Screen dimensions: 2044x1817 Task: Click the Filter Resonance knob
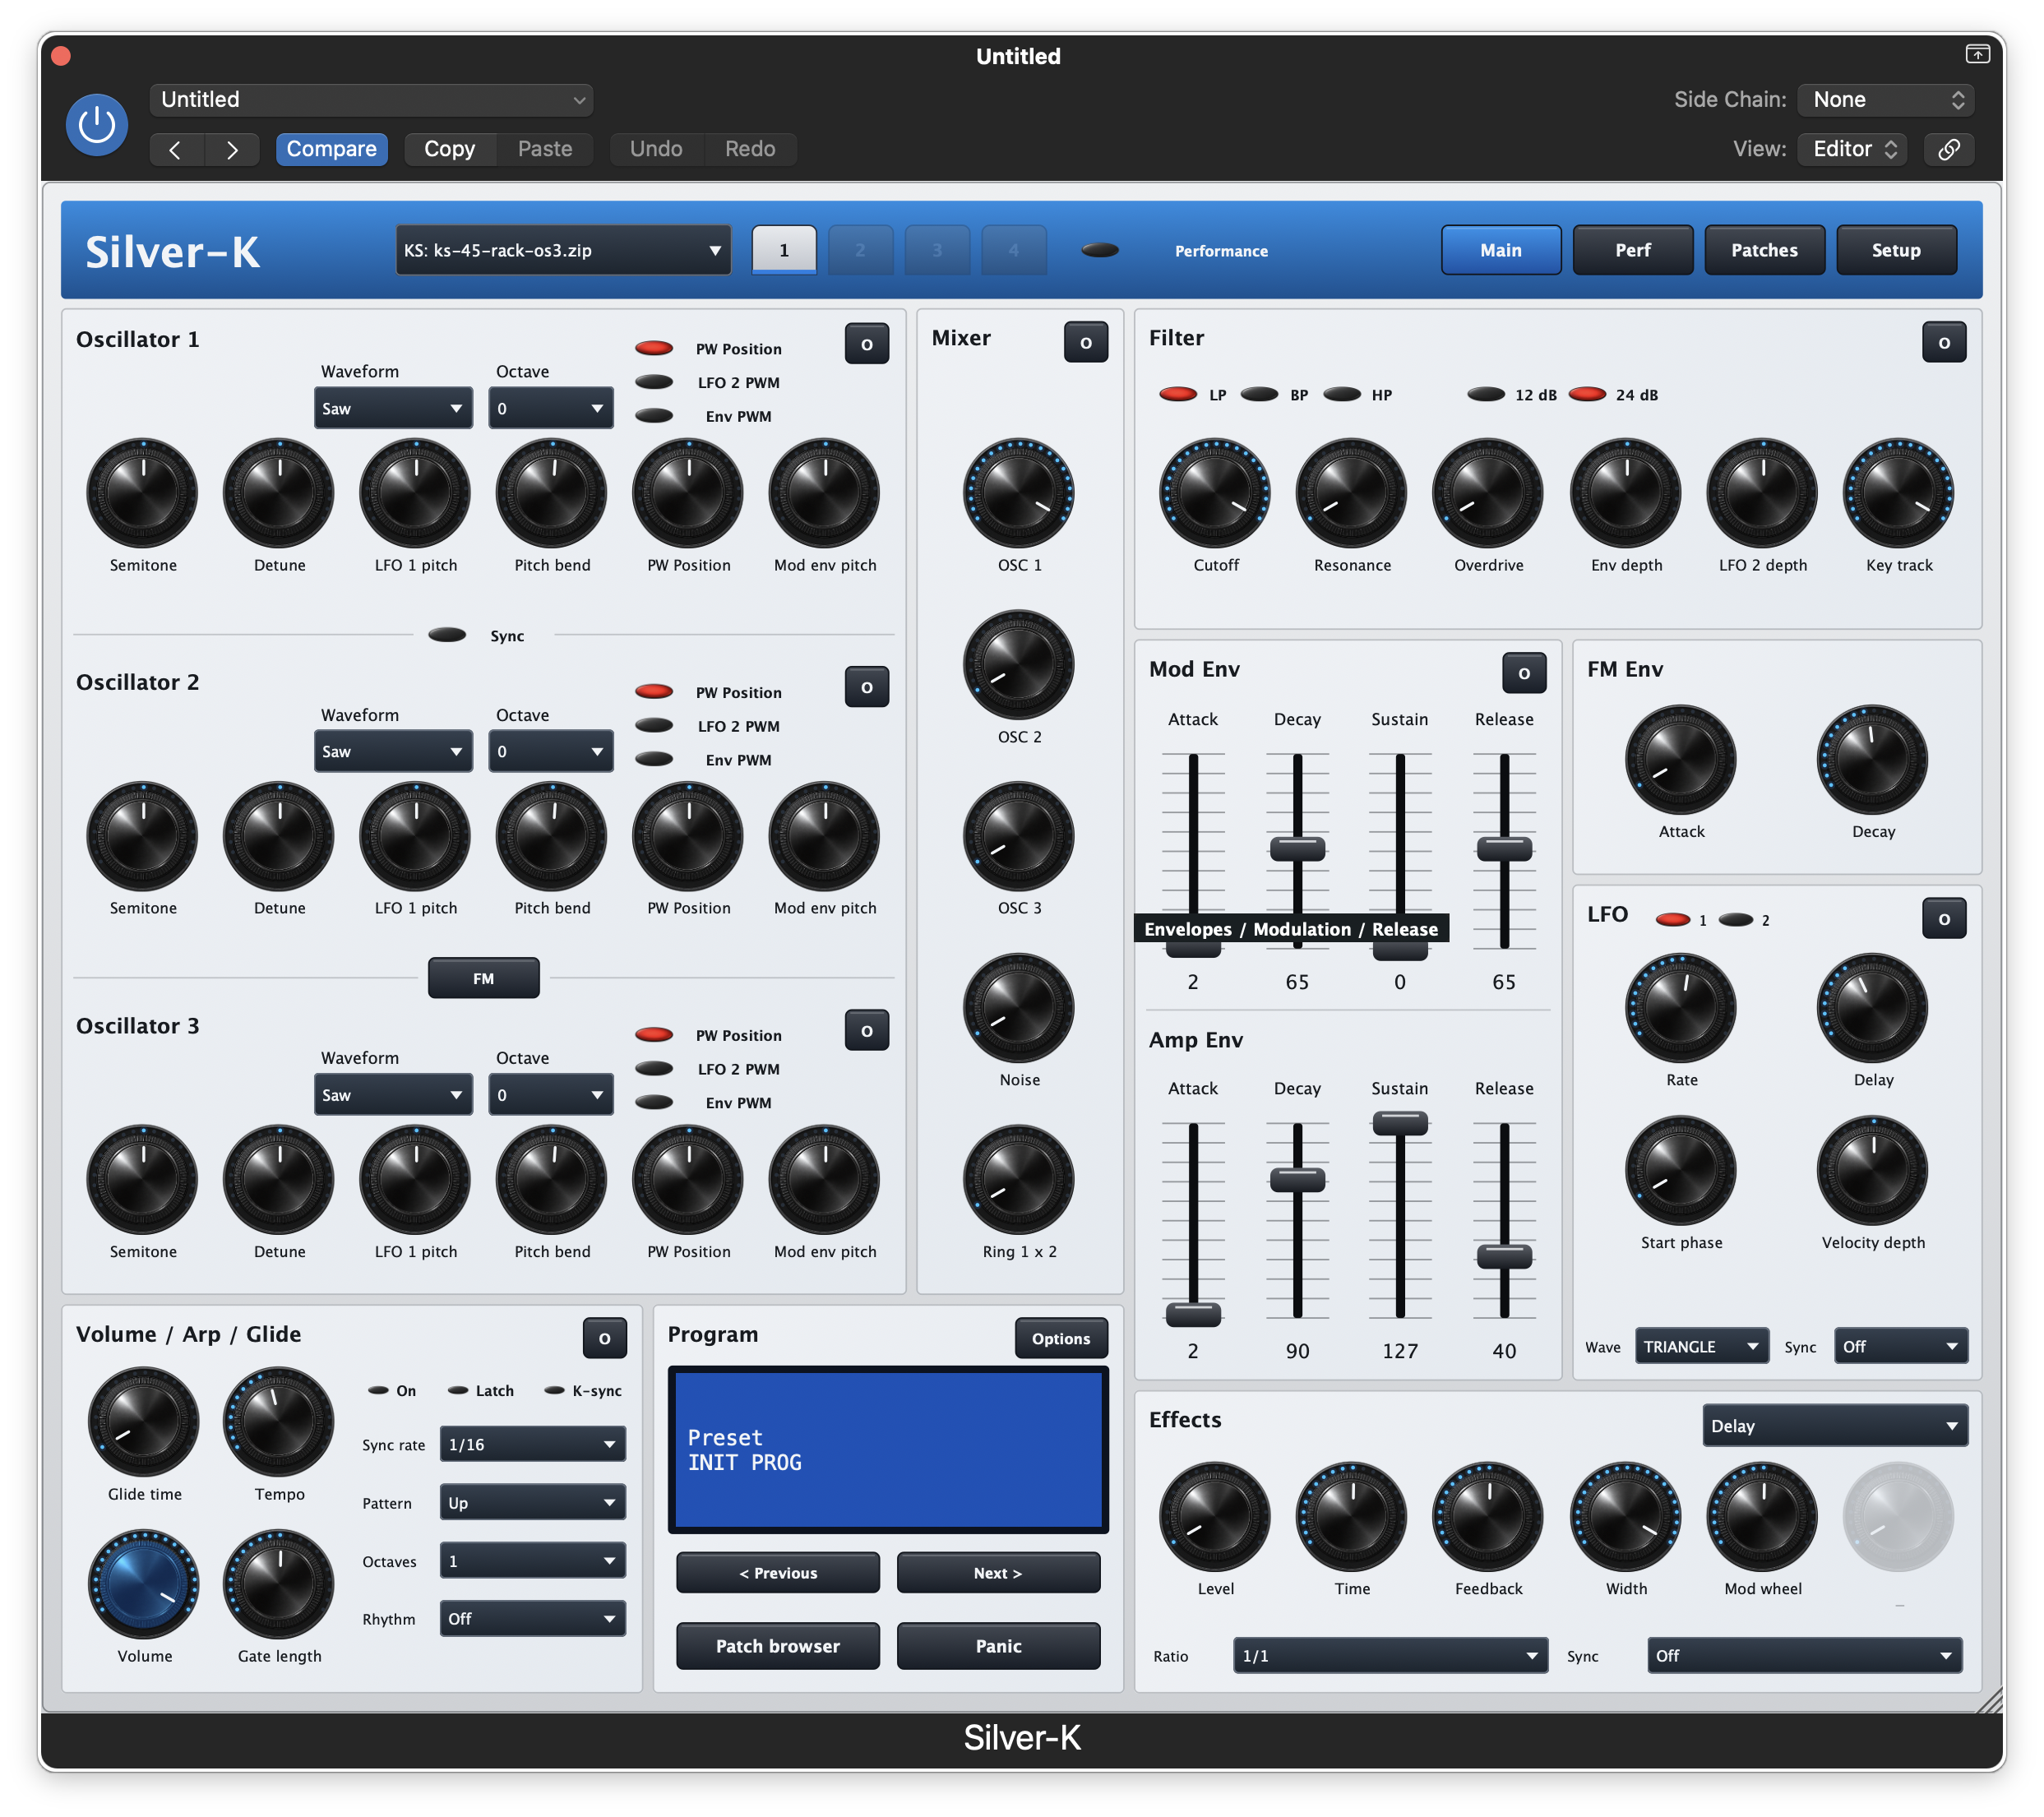pos(1351,493)
